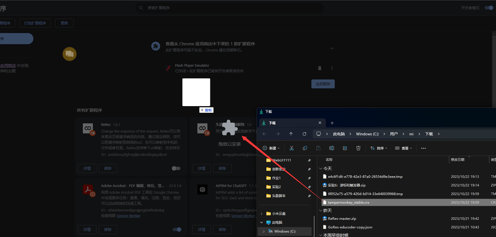The height and width of the screenshot is (237, 496).
Task: Click the Cut scissors icon in Explorer toolbar
Action: click(291, 148)
